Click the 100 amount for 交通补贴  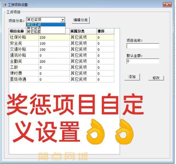pos(54,49)
